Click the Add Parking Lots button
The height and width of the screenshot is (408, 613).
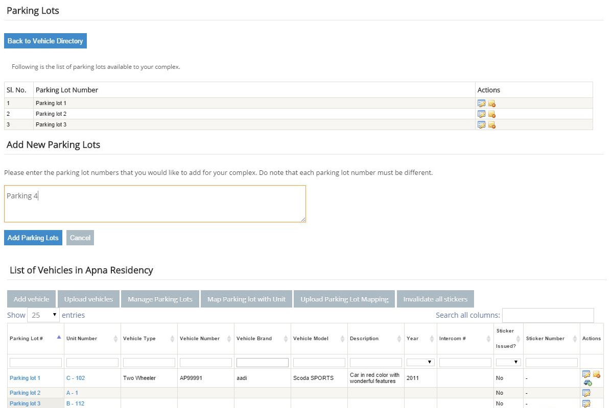tap(33, 238)
